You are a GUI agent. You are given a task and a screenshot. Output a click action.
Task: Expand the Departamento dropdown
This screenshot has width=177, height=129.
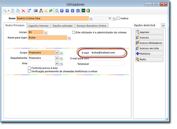57,58
